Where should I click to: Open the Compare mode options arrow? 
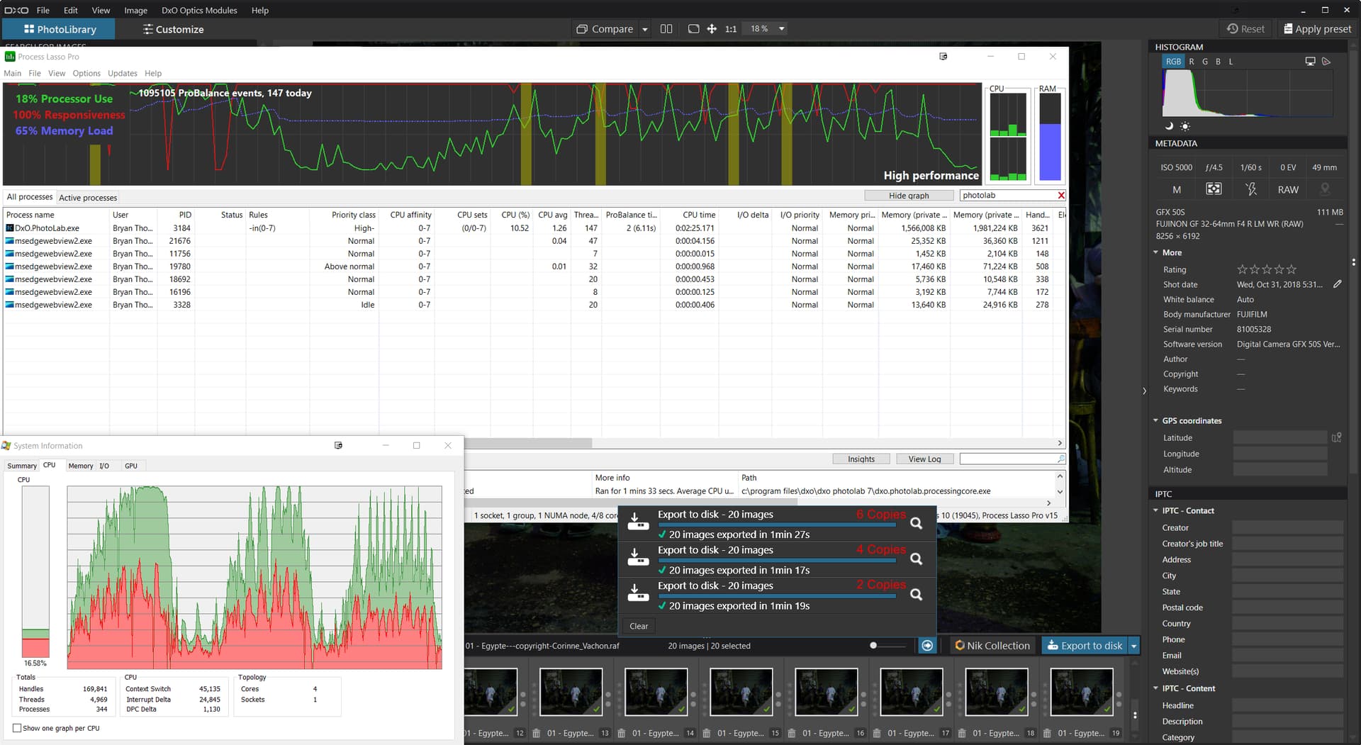click(645, 29)
